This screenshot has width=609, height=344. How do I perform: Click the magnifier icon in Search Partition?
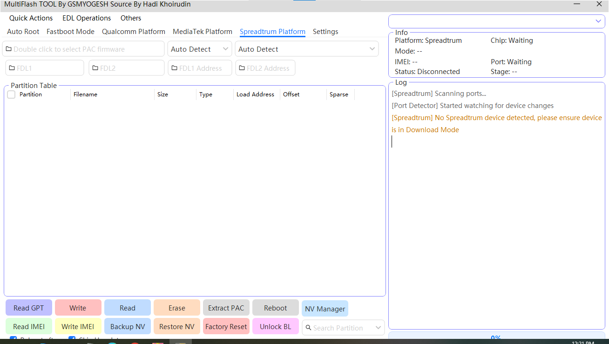(309, 328)
